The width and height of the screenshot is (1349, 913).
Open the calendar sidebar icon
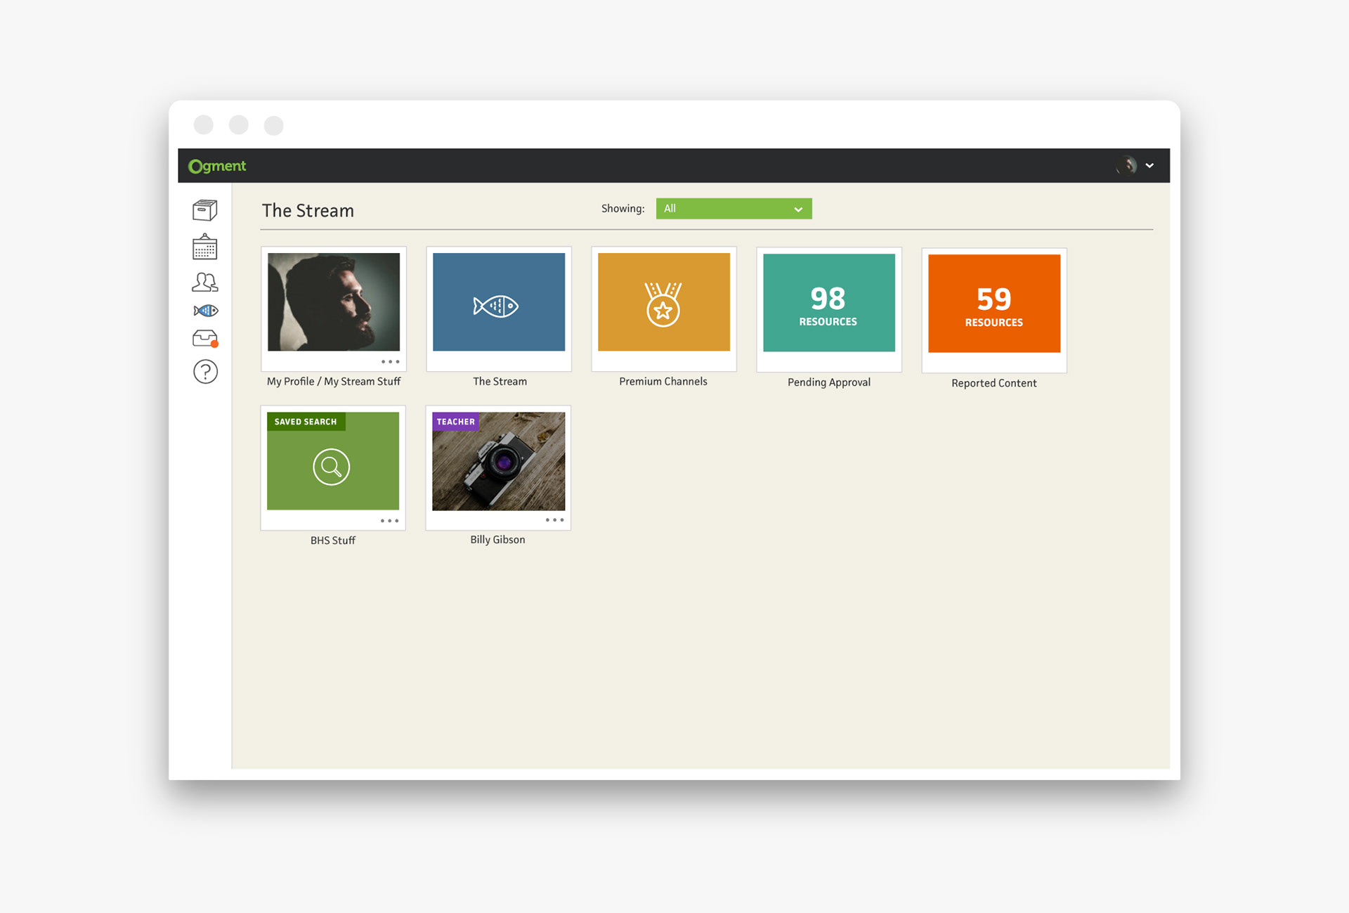click(x=204, y=247)
